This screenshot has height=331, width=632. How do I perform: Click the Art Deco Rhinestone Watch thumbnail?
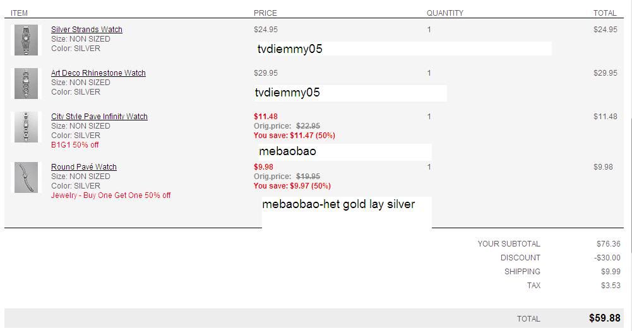pyautogui.click(x=26, y=83)
